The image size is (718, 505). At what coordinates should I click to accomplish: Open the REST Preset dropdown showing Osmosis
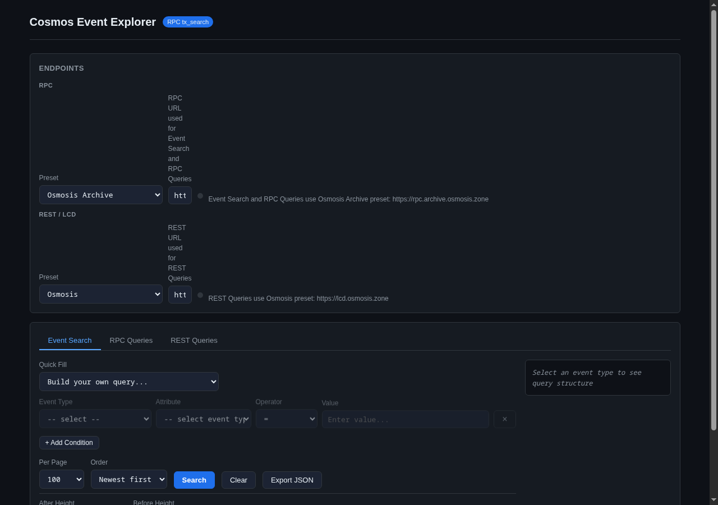click(101, 294)
